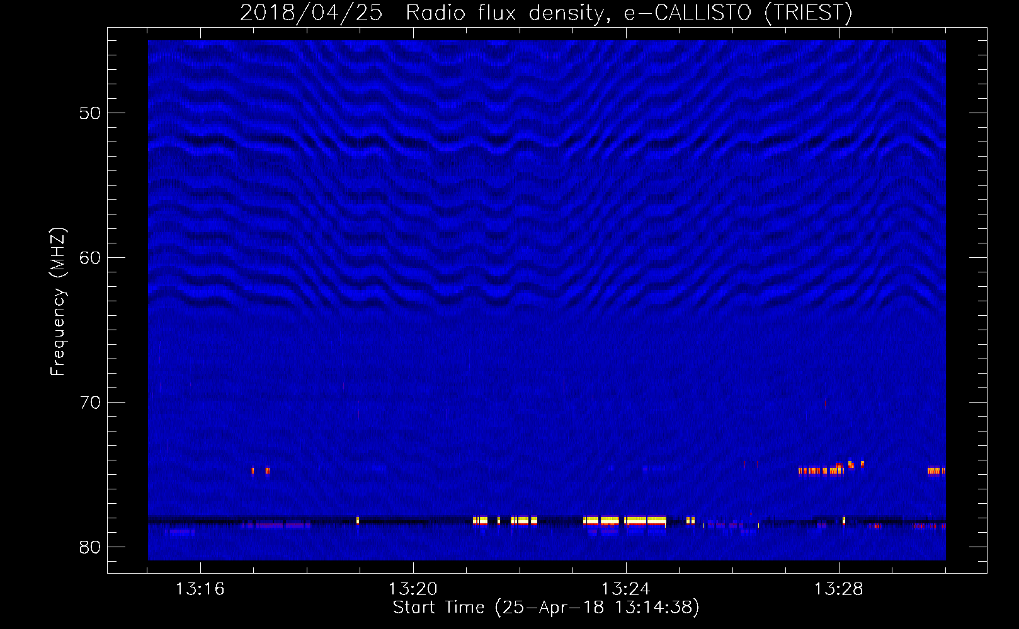Select the 50 frequency tick label
The image size is (1019, 629).
[91, 113]
